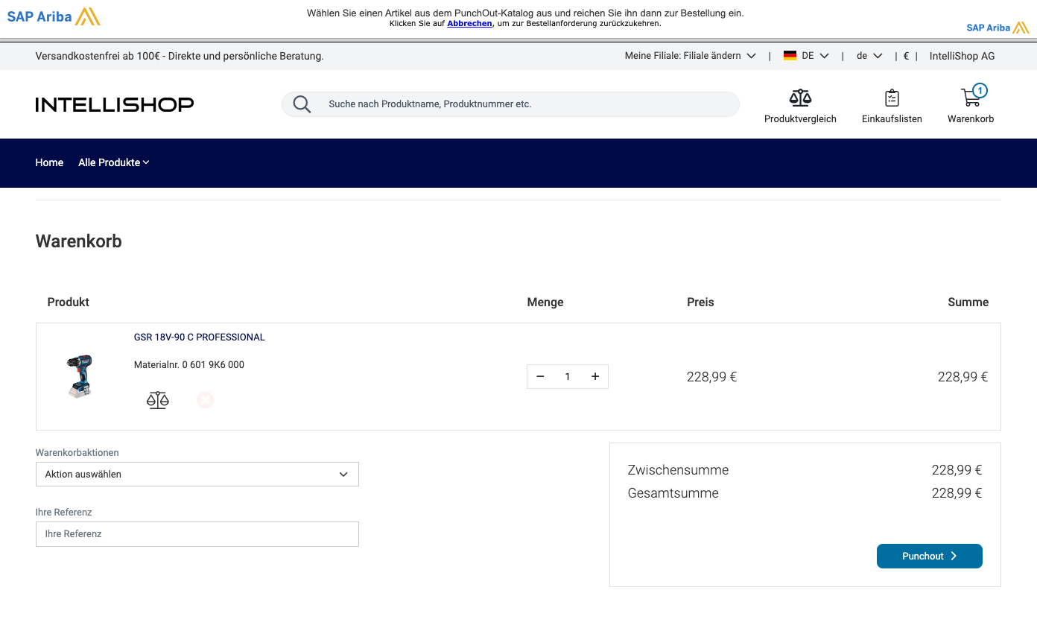Click the € currency selector

point(906,56)
